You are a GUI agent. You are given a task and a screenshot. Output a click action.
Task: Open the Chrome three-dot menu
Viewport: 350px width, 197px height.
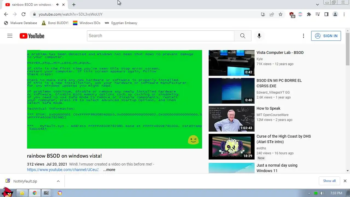(344, 14)
